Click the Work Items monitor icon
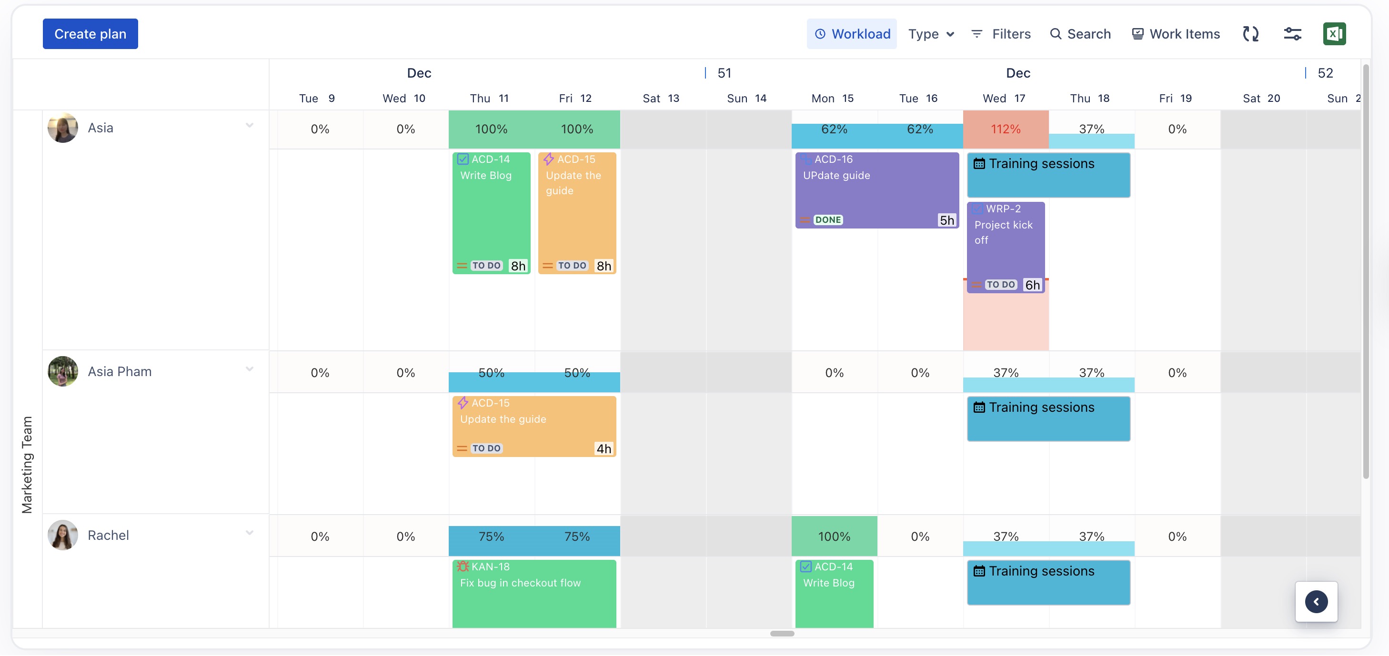Viewport: 1389px width, 656px height. pyautogui.click(x=1137, y=34)
